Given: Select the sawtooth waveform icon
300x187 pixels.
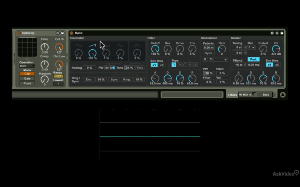Looking at the screenshot, I should [92, 45].
